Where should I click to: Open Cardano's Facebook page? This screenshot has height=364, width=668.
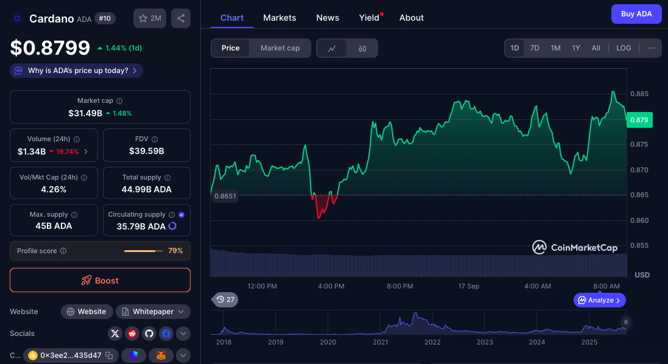pos(166,334)
